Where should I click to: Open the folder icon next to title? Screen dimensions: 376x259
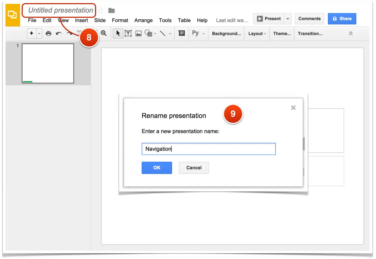pos(112,10)
